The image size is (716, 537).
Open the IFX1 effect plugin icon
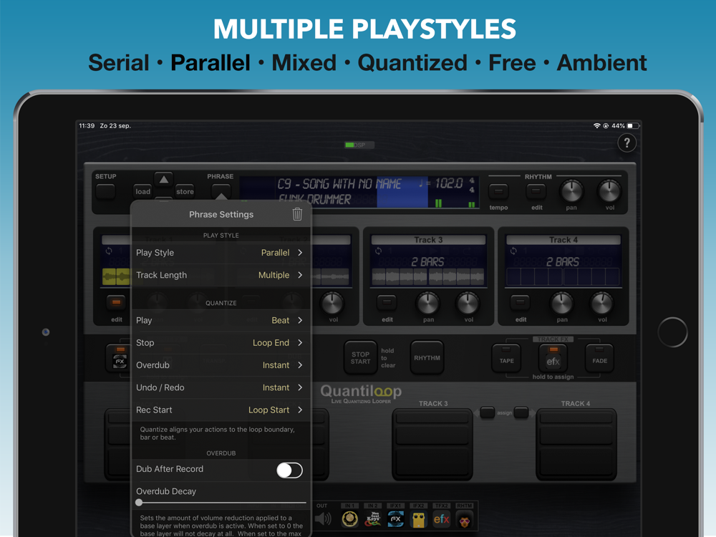[395, 519]
